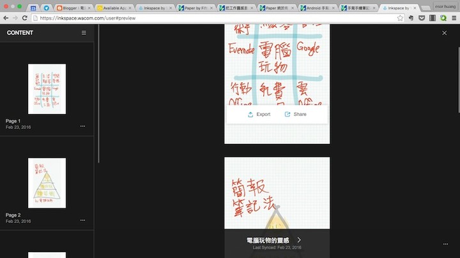Open the Page 1 three-dots options menu
Image resolution: width=460 pixels, height=258 pixels.
coord(82,126)
